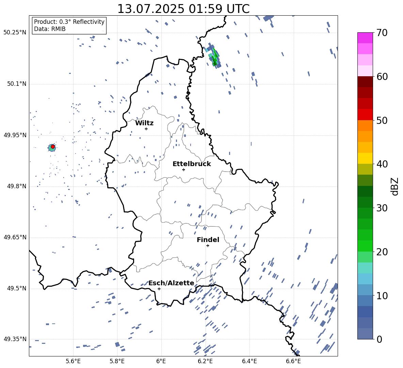Click the colorbar tick label 50
This screenshot has width=403, height=368.
click(382, 121)
